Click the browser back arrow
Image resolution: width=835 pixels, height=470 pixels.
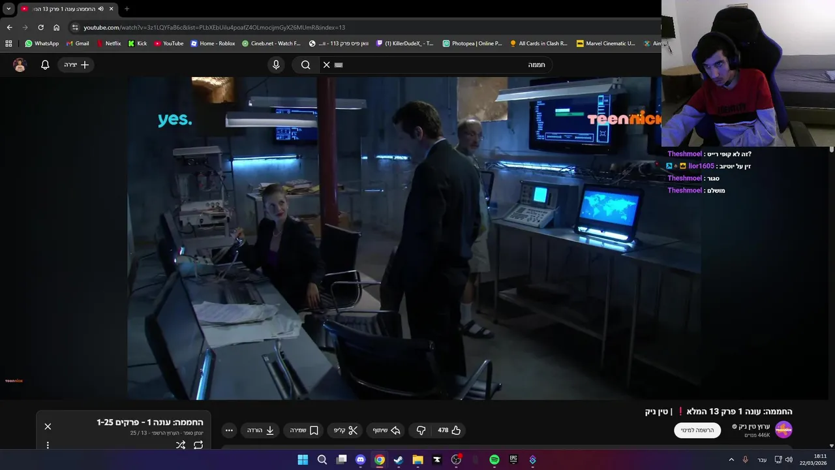pyautogui.click(x=9, y=27)
